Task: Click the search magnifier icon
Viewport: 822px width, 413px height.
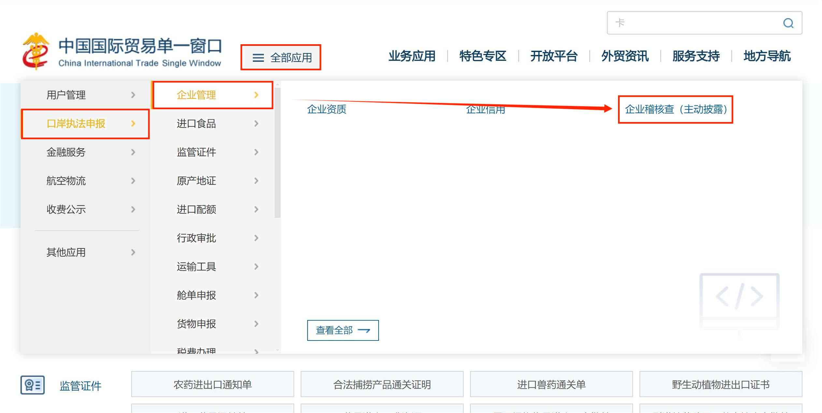Action: click(x=788, y=23)
